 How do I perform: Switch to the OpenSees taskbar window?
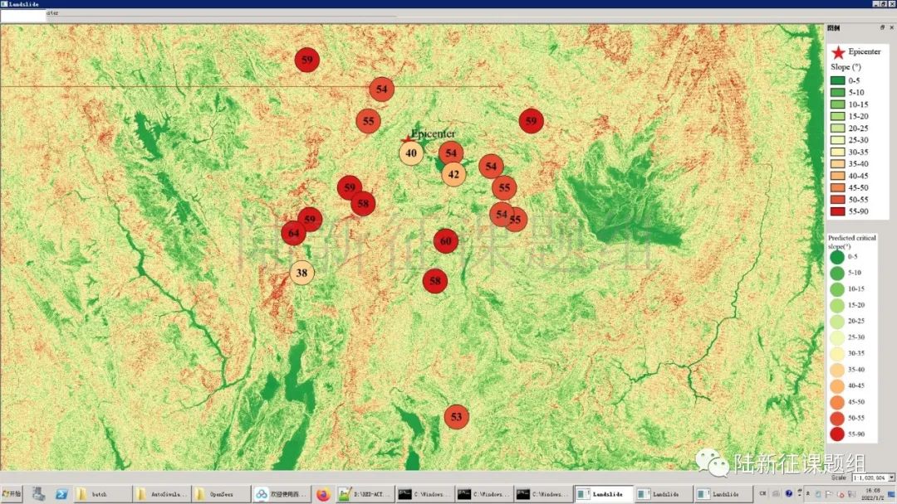(x=221, y=494)
